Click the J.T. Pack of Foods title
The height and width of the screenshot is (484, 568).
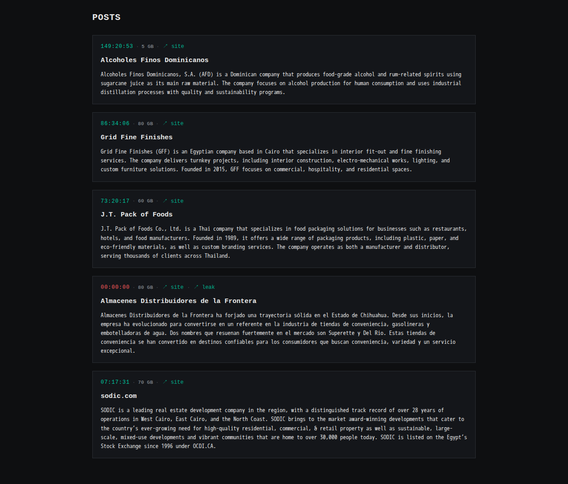coord(137,214)
